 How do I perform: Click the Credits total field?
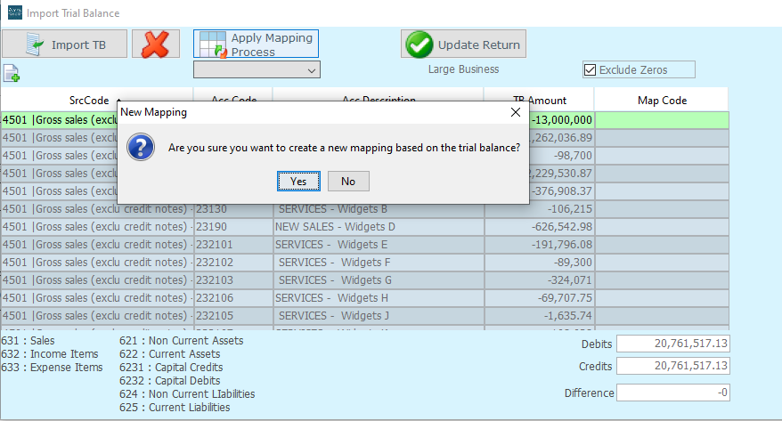pos(672,366)
